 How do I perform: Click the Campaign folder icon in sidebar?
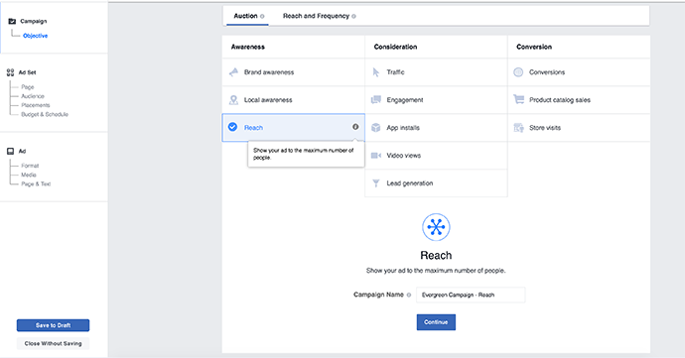[x=12, y=21]
